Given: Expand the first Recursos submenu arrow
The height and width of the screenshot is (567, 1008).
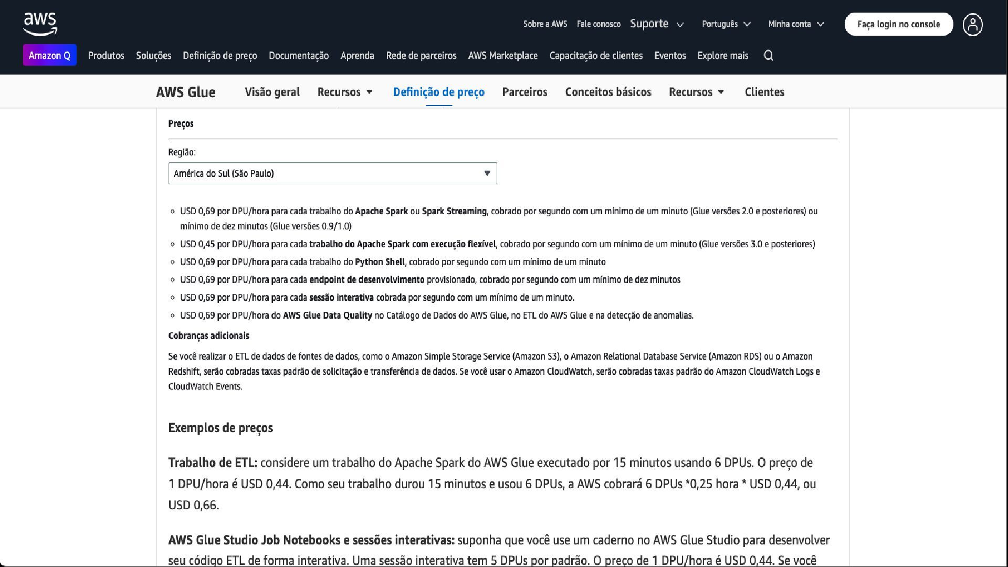Looking at the screenshot, I should pos(370,92).
